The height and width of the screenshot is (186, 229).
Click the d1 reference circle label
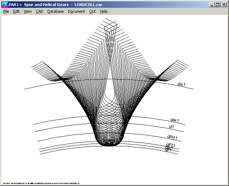(x=171, y=126)
